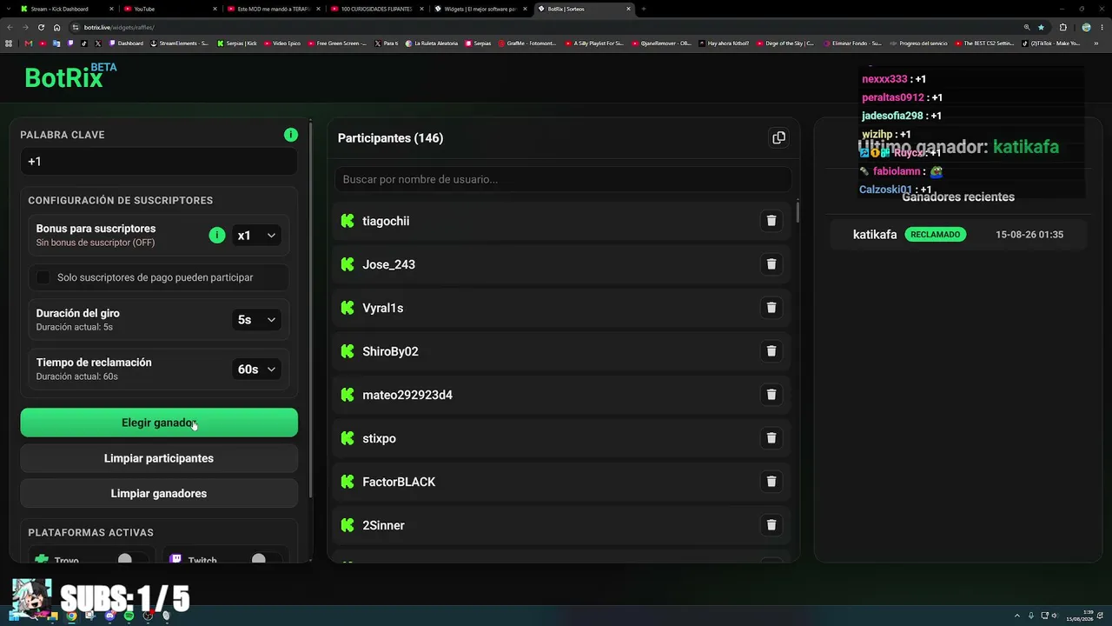Delete mateo292923d4 via trash icon
The image size is (1112, 626).
[x=771, y=395]
